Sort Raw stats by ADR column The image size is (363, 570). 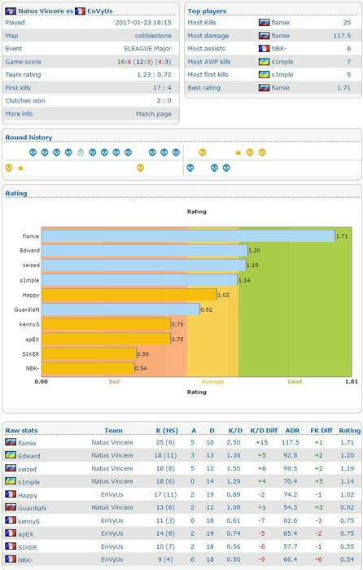(292, 431)
